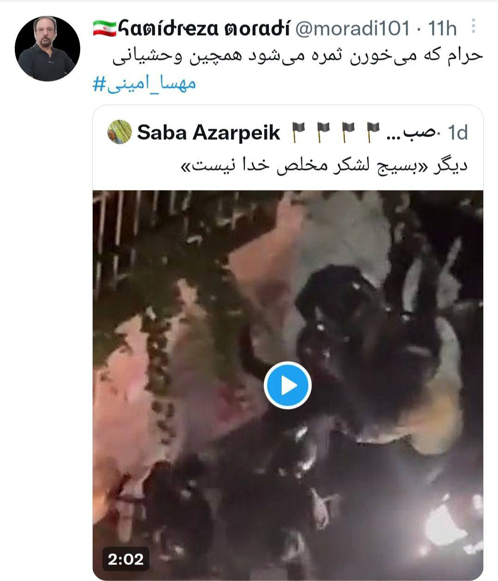Select the tweet text starting with حرام
The image size is (498, 581).
(x=297, y=56)
